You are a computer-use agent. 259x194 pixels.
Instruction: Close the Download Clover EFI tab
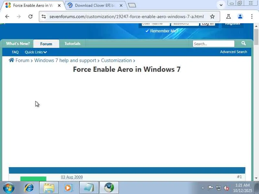click(121, 5)
